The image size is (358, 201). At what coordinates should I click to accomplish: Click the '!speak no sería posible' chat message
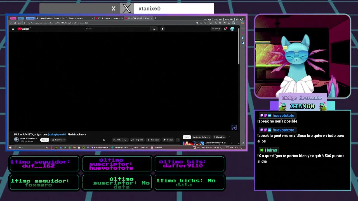(277, 121)
